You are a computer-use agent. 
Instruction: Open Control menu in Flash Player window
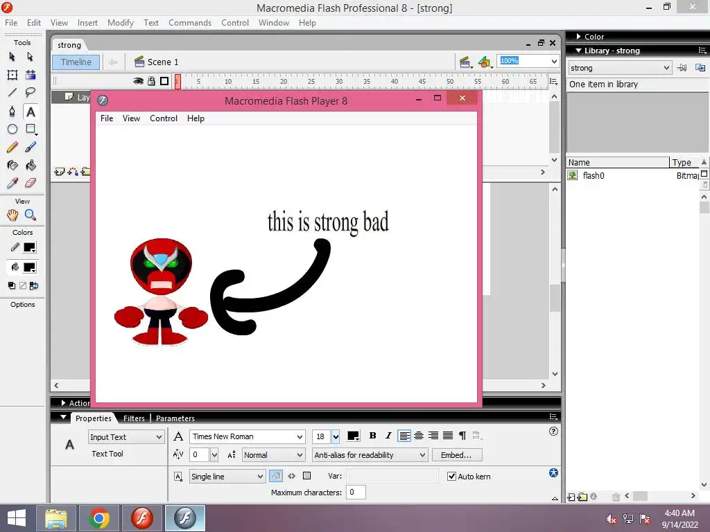click(x=164, y=118)
